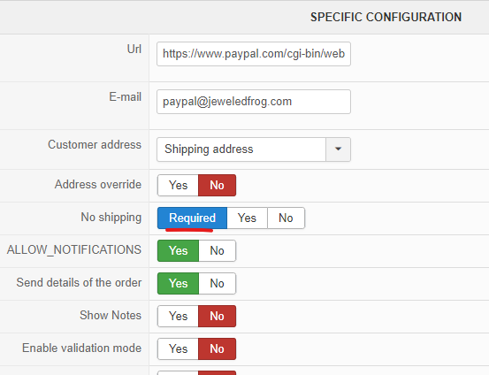Screen dimensions: 489x375
Task: Set Address override to Yes
Action: tap(178, 186)
